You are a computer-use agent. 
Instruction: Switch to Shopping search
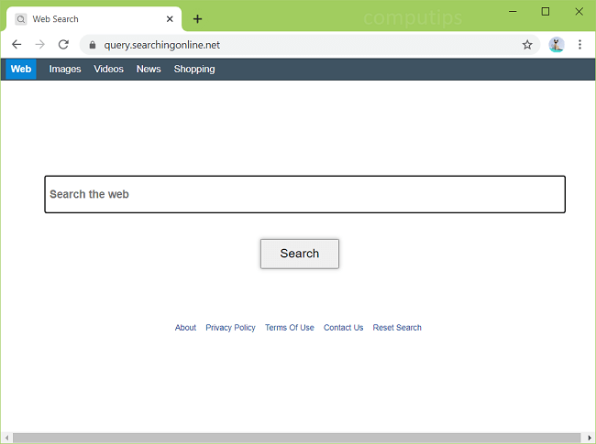(x=194, y=69)
